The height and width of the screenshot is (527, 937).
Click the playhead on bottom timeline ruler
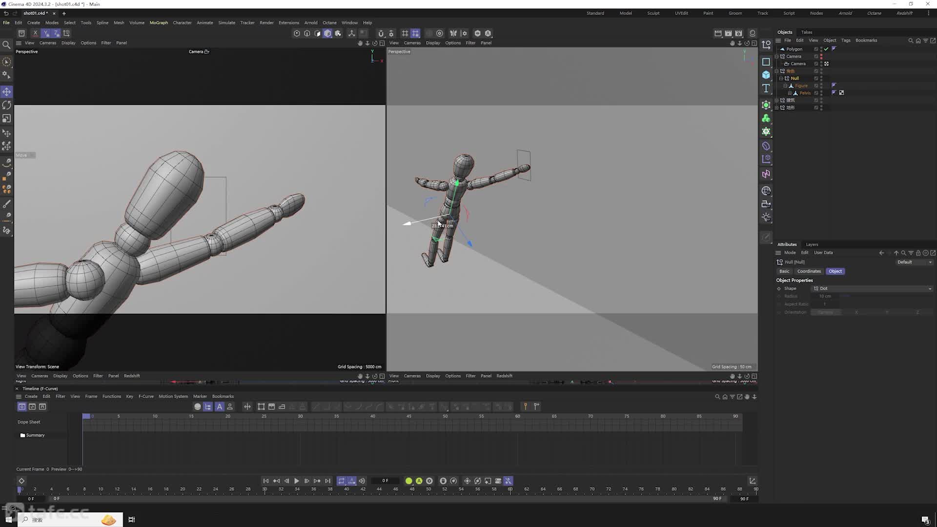coord(20,489)
